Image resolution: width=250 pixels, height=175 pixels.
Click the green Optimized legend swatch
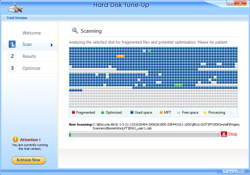[x=103, y=112]
